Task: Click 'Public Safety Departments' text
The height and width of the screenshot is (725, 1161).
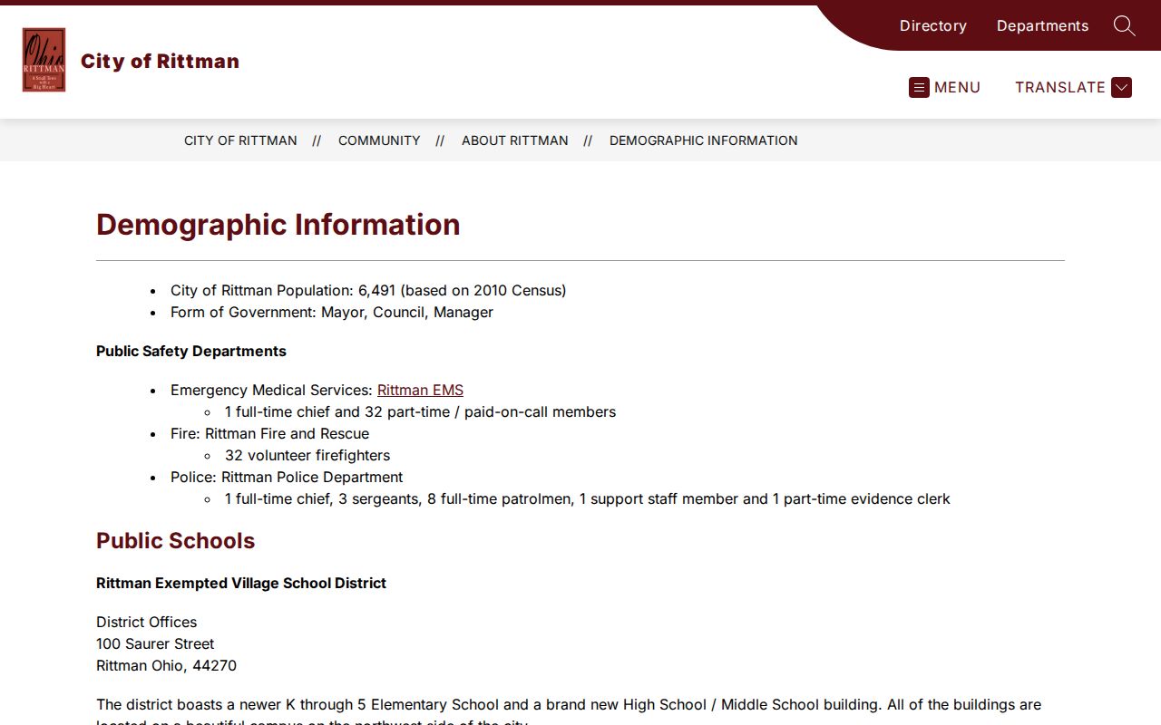Action: (x=191, y=351)
